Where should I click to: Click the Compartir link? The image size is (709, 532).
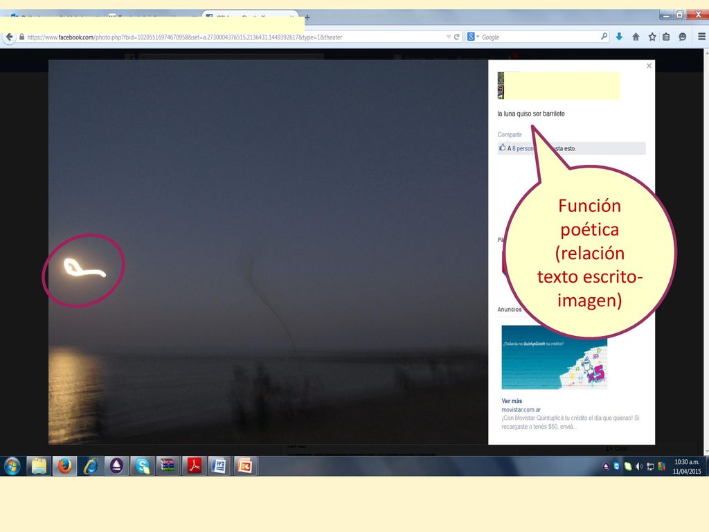click(510, 135)
